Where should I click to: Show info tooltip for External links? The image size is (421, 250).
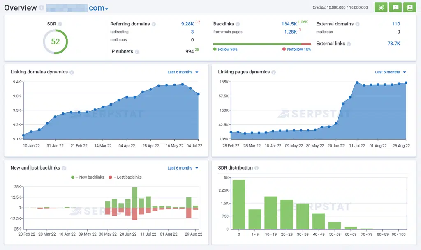pos(349,44)
